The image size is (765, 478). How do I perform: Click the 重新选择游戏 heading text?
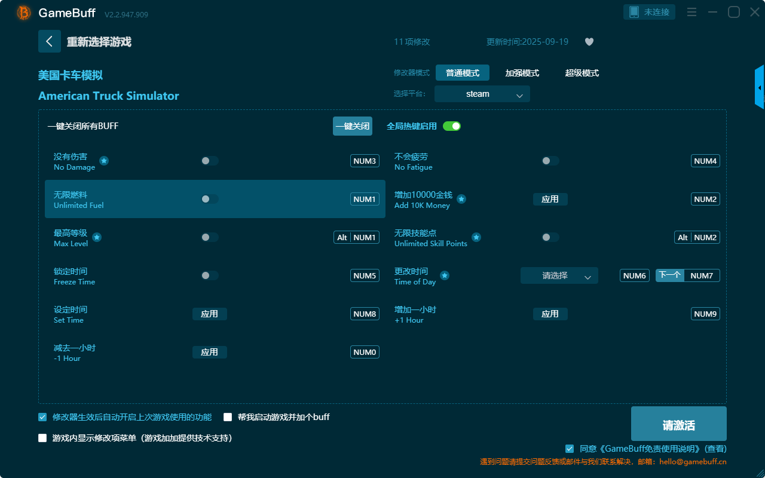(x=99, y=42)
